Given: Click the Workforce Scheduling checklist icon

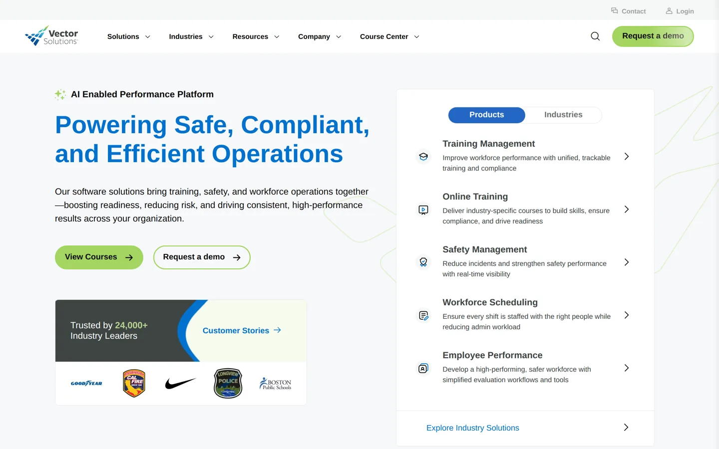Looking at the screenshot, I should [x=423, y=315].
